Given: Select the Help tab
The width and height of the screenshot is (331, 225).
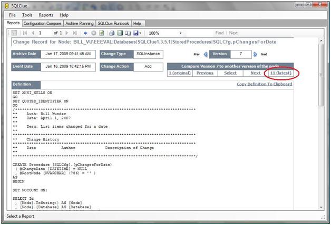Looking at the screenshot, I should point(137,23).
